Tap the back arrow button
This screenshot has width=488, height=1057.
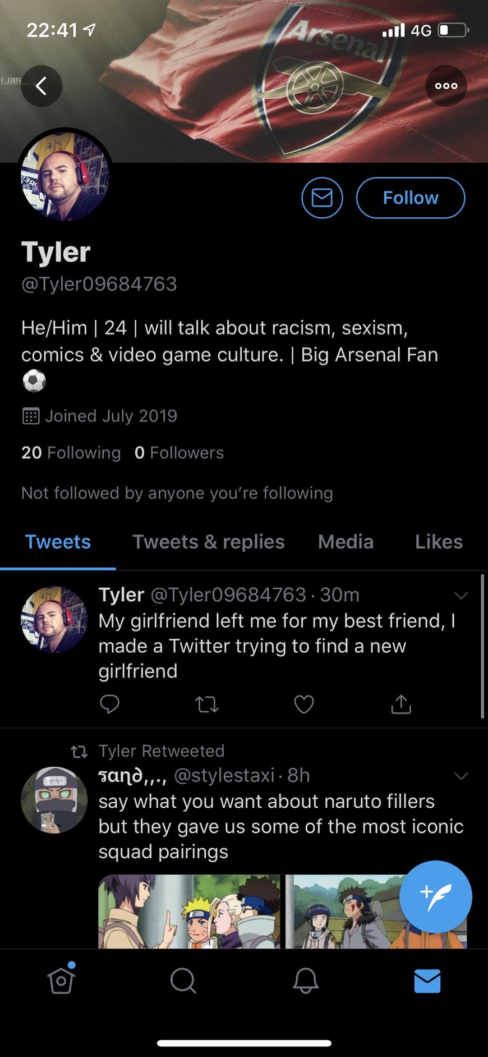click(42, 86)
